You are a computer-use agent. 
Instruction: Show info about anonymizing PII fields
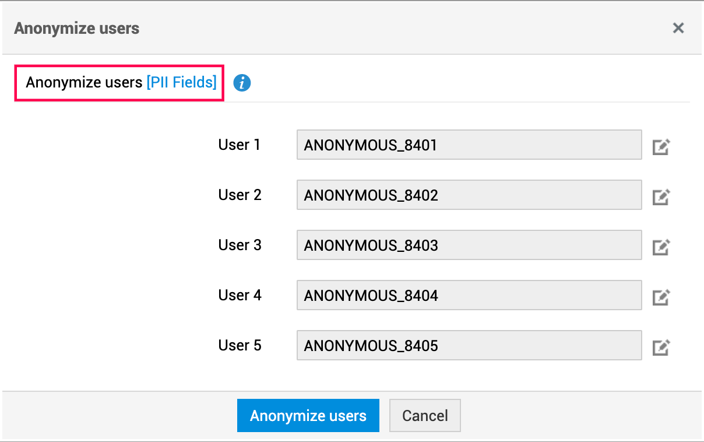pyautogui.click(x=242, y=83)
